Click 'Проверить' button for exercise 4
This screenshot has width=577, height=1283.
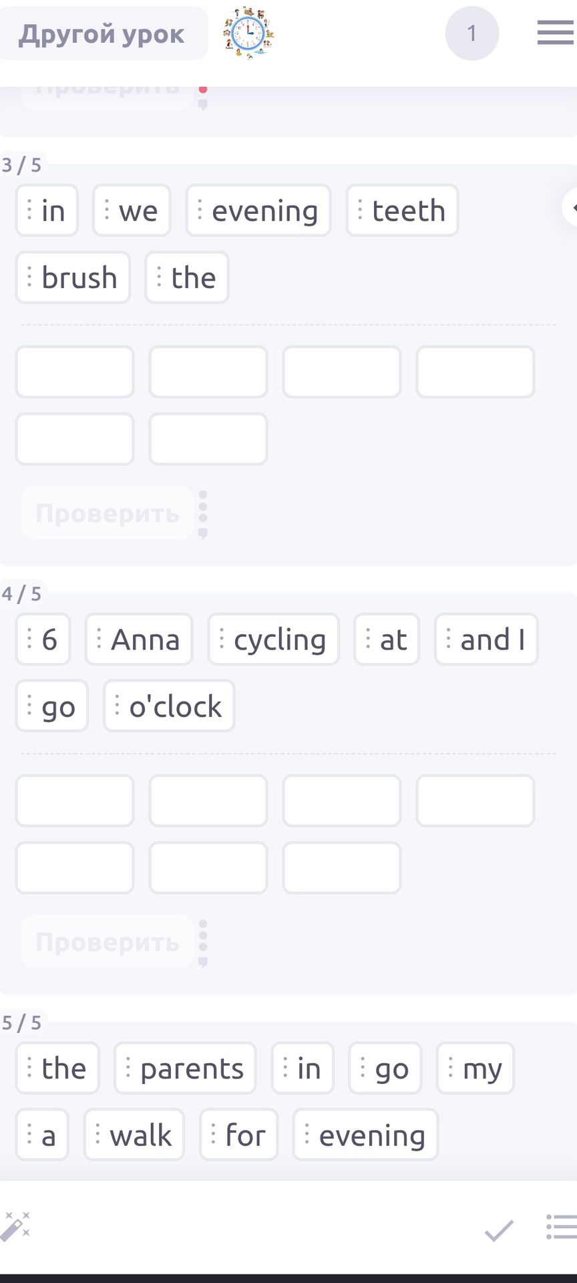108,942
